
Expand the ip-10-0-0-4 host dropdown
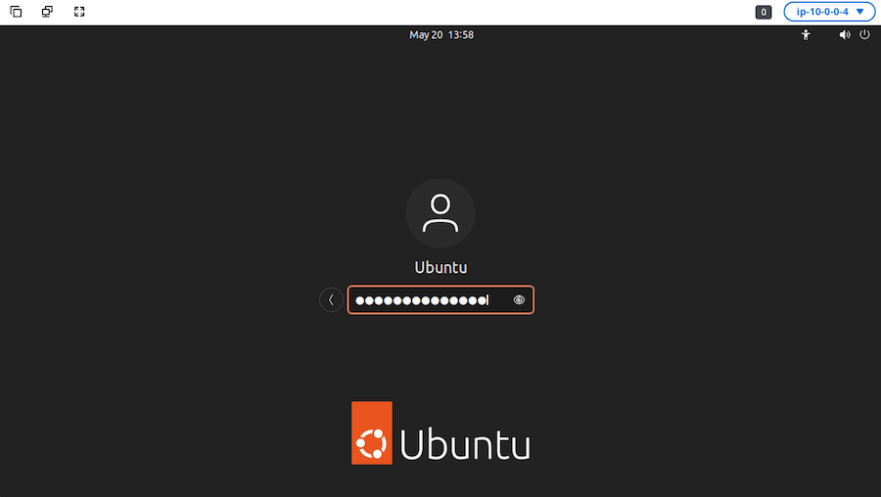(x=829, y=12)
